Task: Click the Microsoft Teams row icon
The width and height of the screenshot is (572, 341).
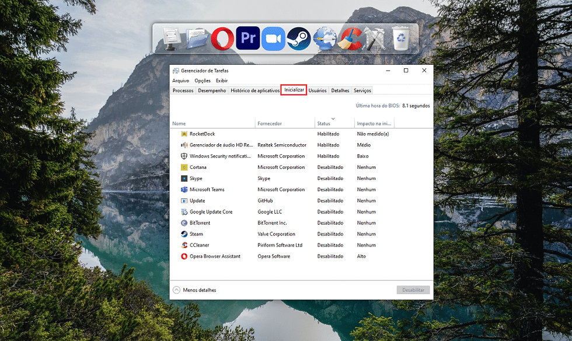Action: [x=184, y=190]
